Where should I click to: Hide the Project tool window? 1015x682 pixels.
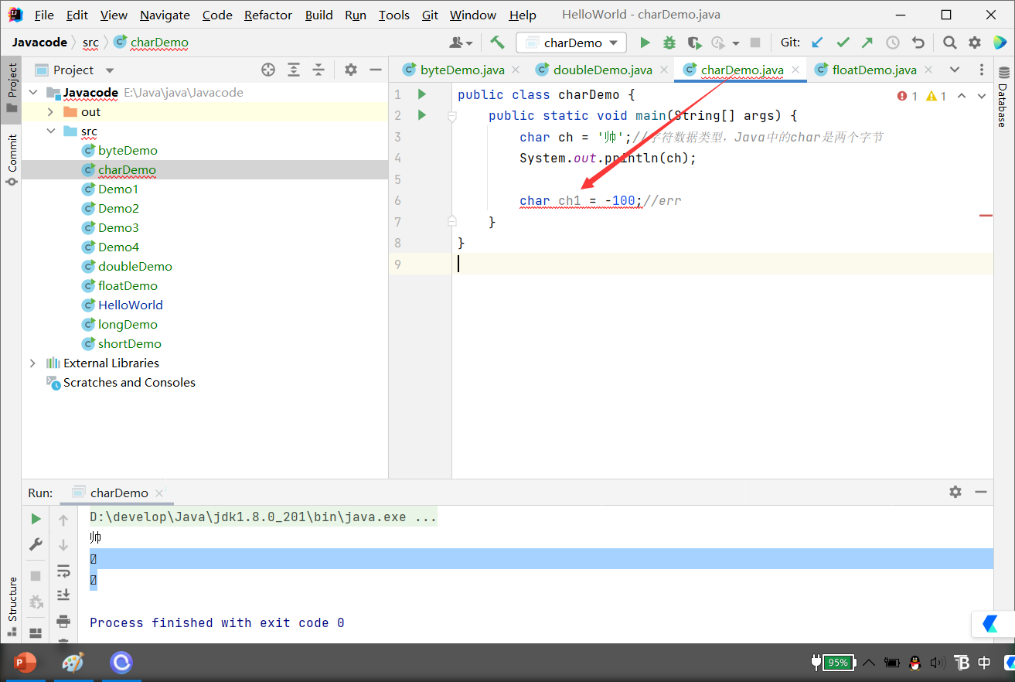point(376,70)
